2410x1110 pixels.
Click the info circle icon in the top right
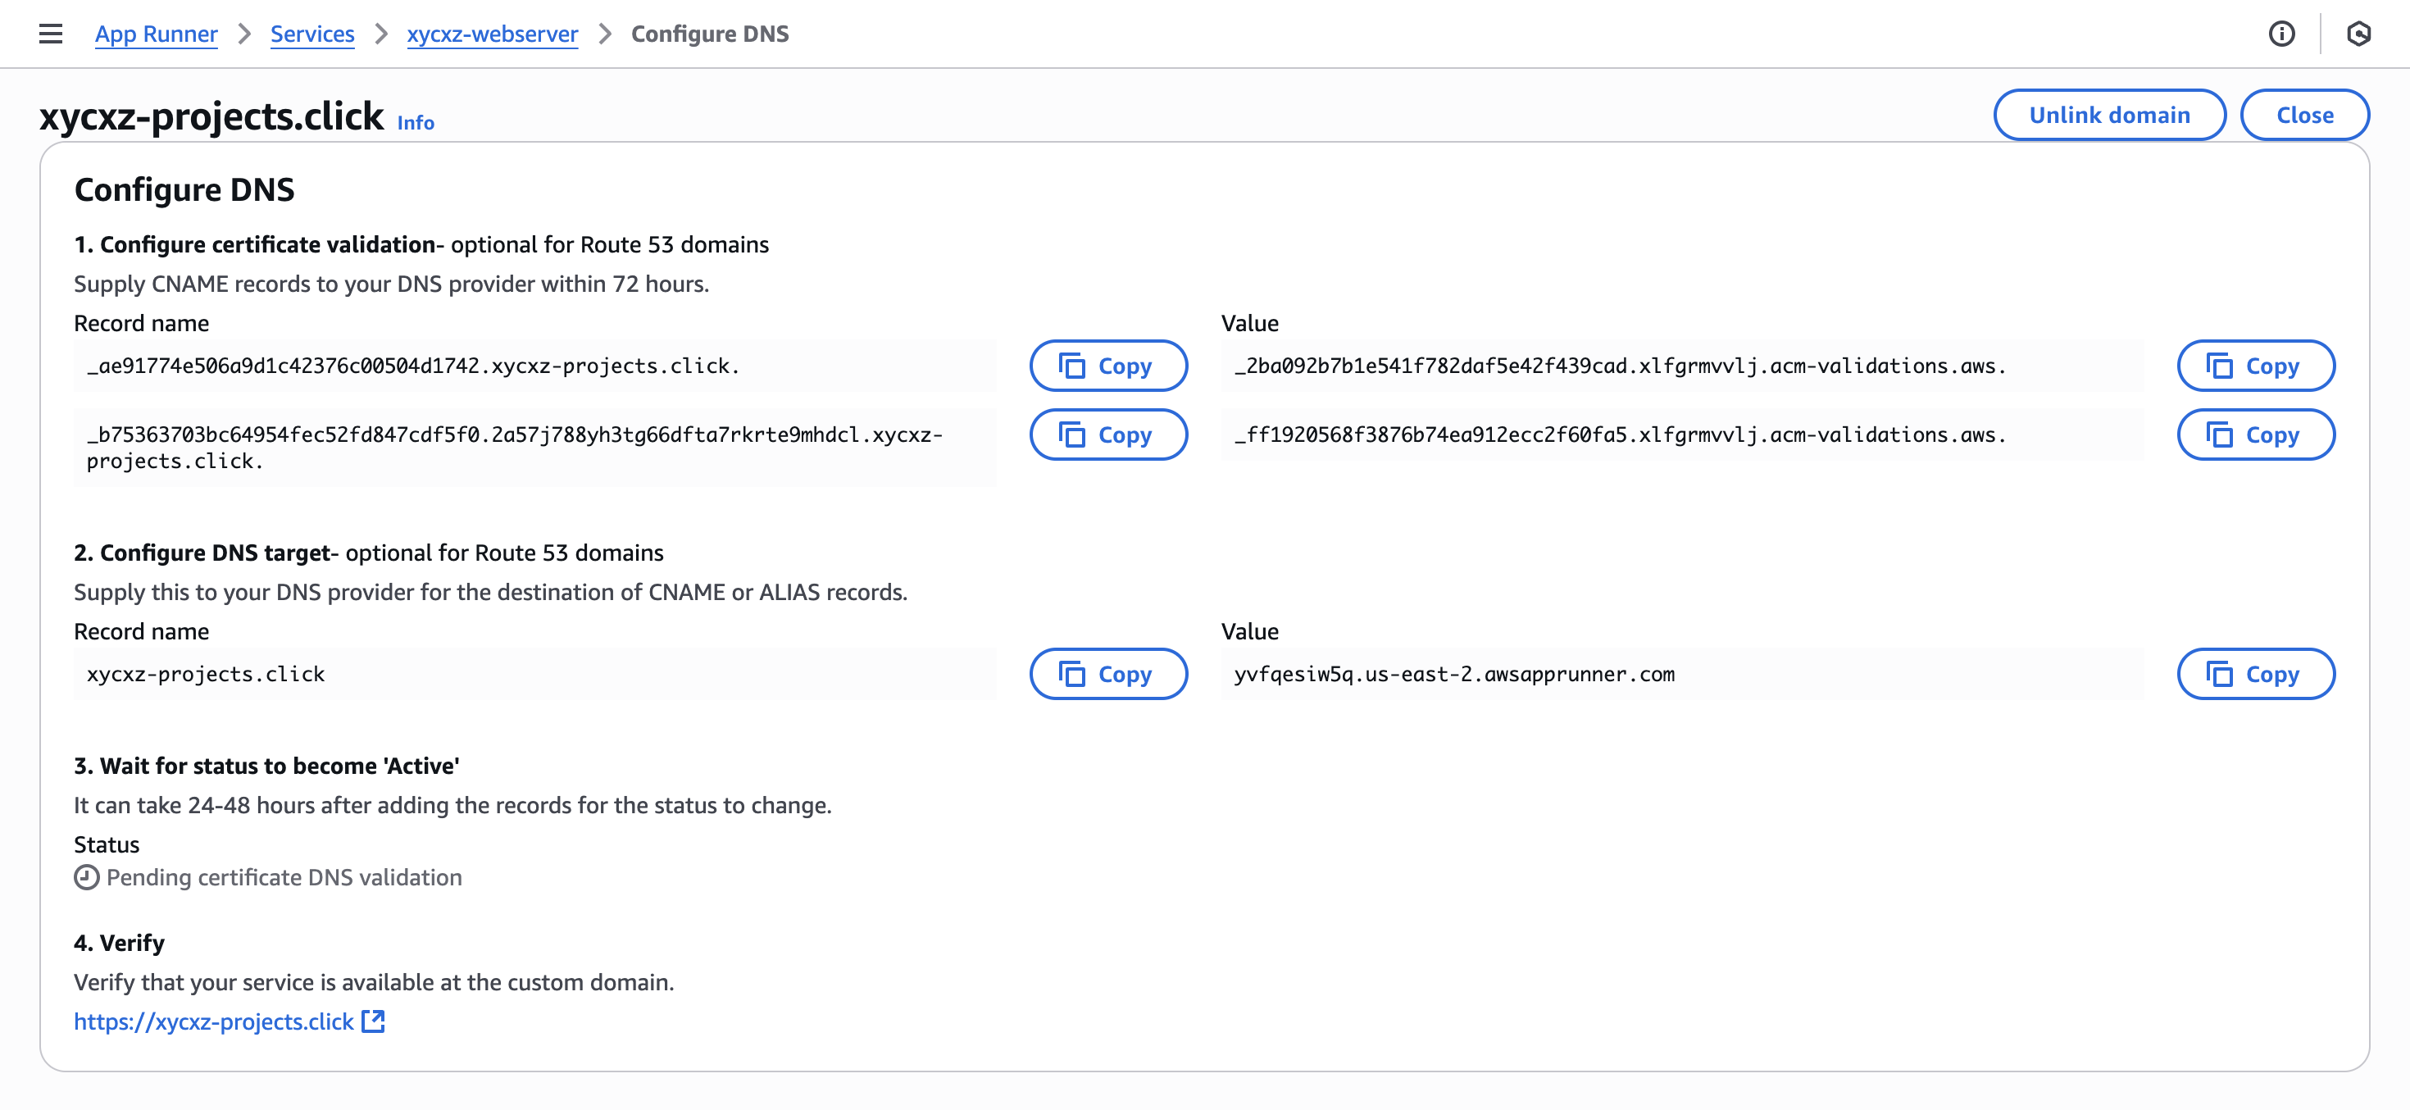coord(2280,34)
